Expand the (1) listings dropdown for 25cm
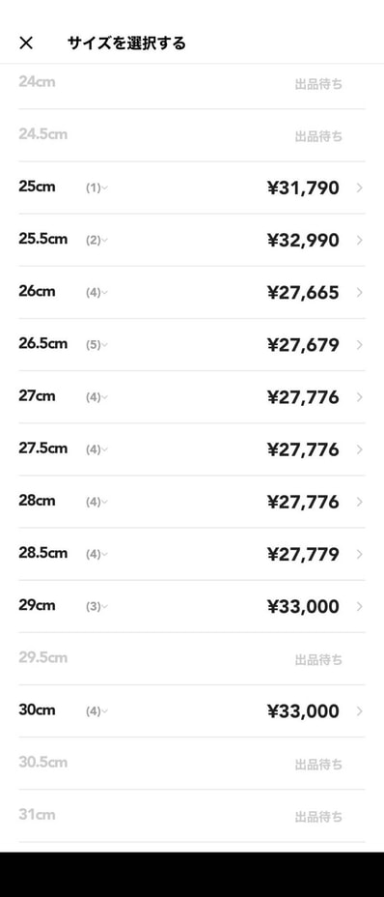This screenshot has width=384, height=897. tap(96, 188)
